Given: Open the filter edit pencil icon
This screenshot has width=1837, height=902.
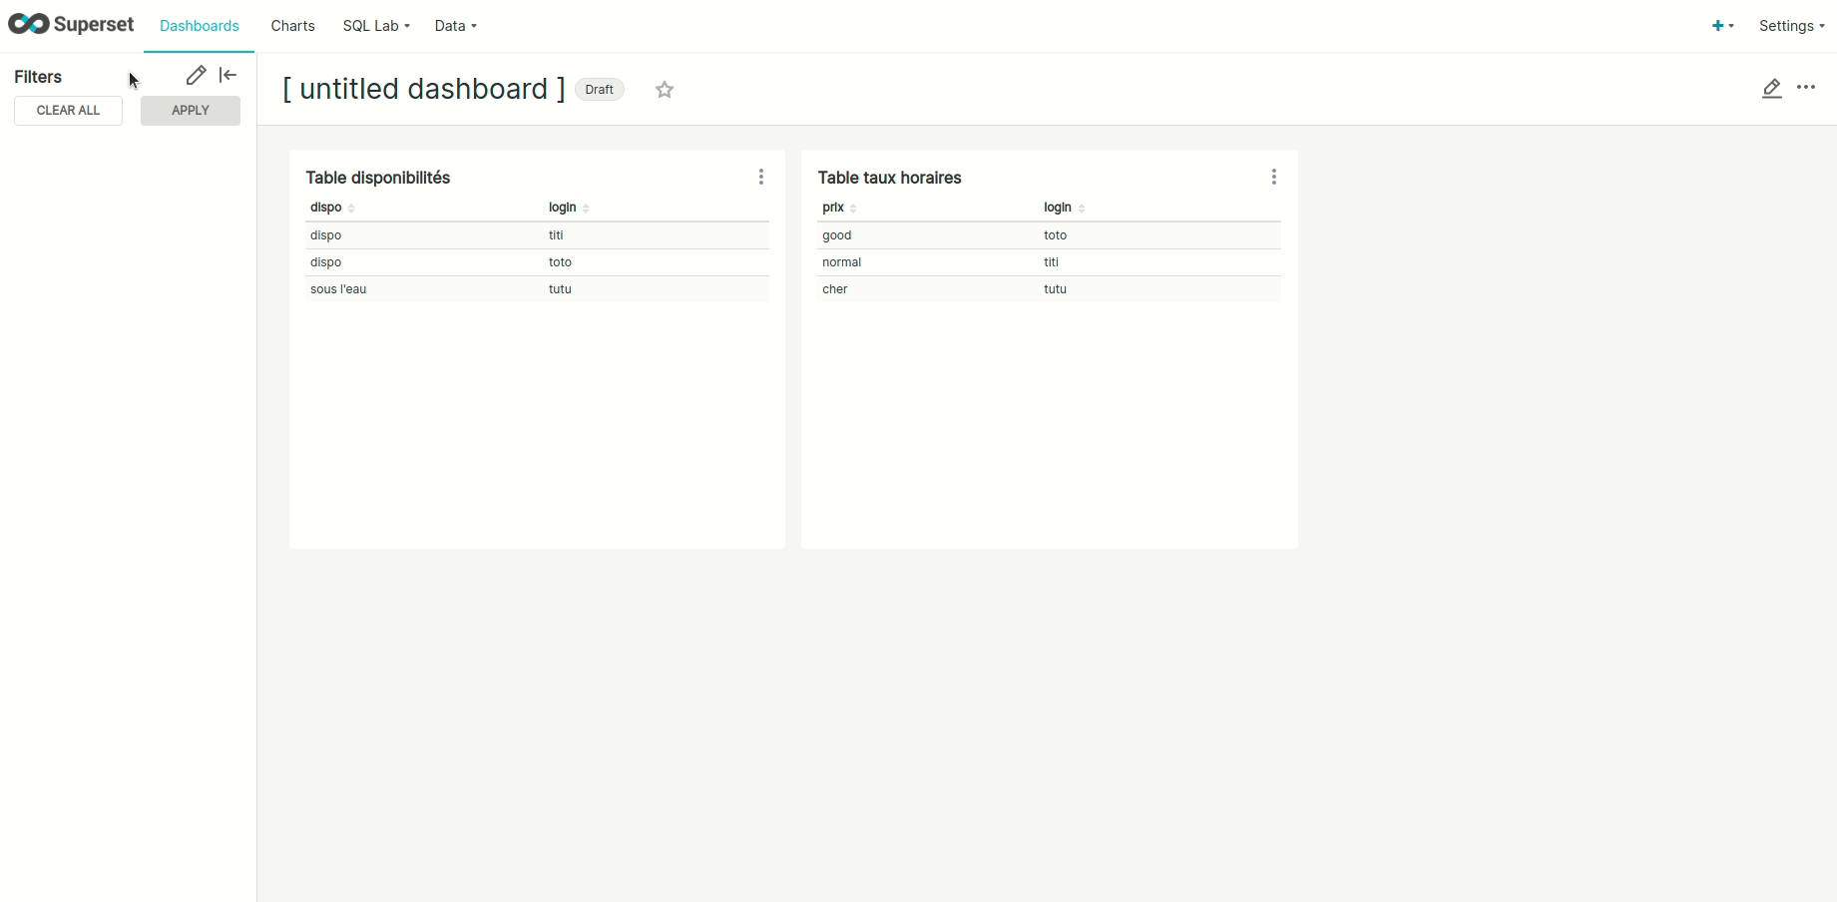Looking at the screenshot, I should (197, 75).
